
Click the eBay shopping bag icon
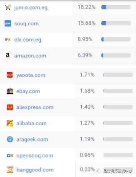[x=10, y=91]
